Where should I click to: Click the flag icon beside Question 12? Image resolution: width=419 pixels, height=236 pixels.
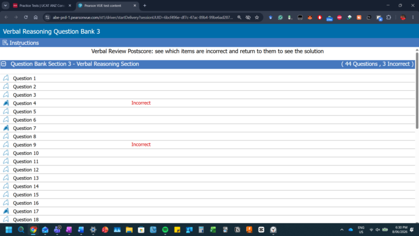6,170
